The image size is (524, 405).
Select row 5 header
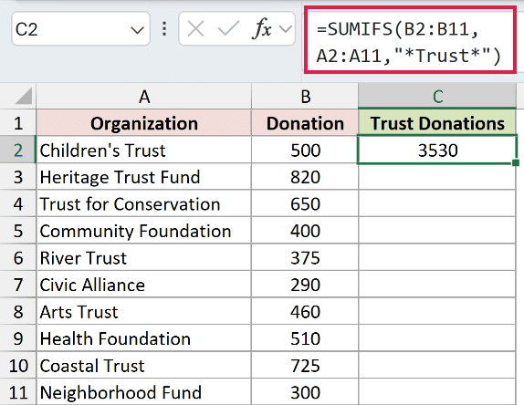(18, 231)
